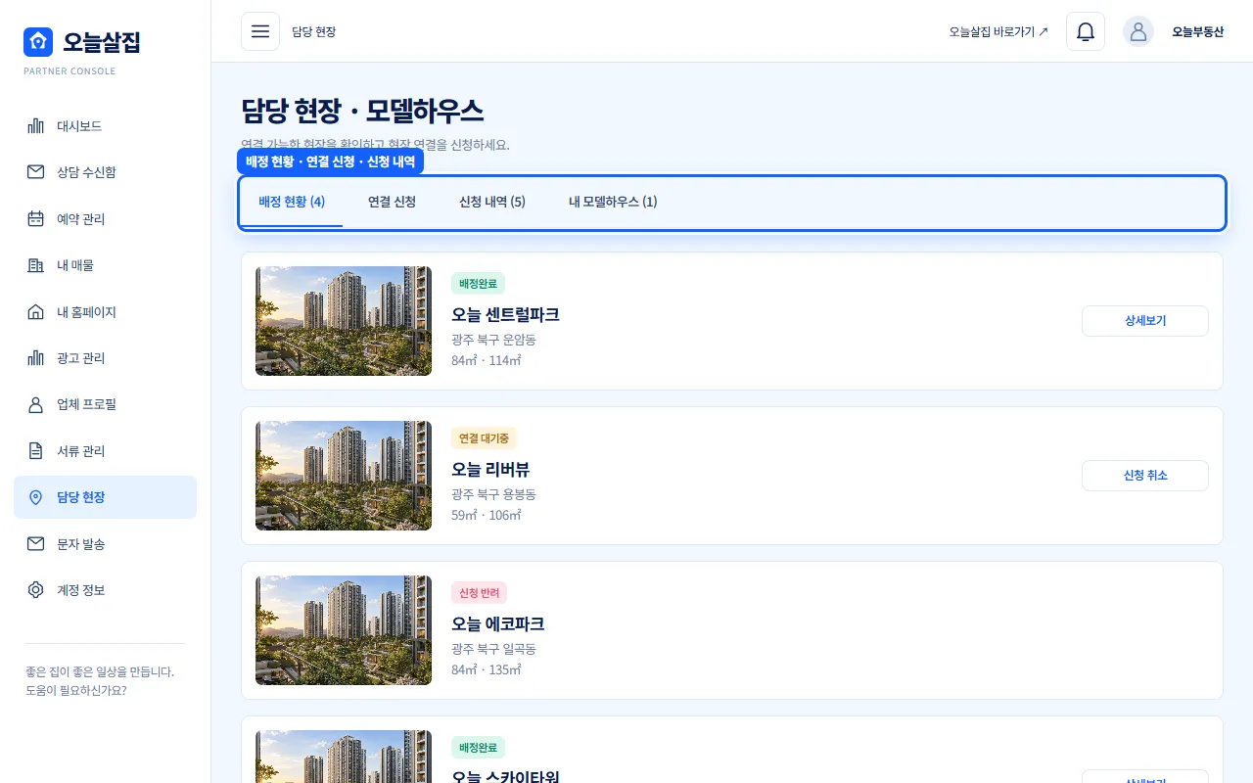Image resolution: width=1253 pixels, height=783 pixels.
Task: Open 오늘 에코파크 thumbnail image
Action: pyautogui.click(x=344, y=630)
